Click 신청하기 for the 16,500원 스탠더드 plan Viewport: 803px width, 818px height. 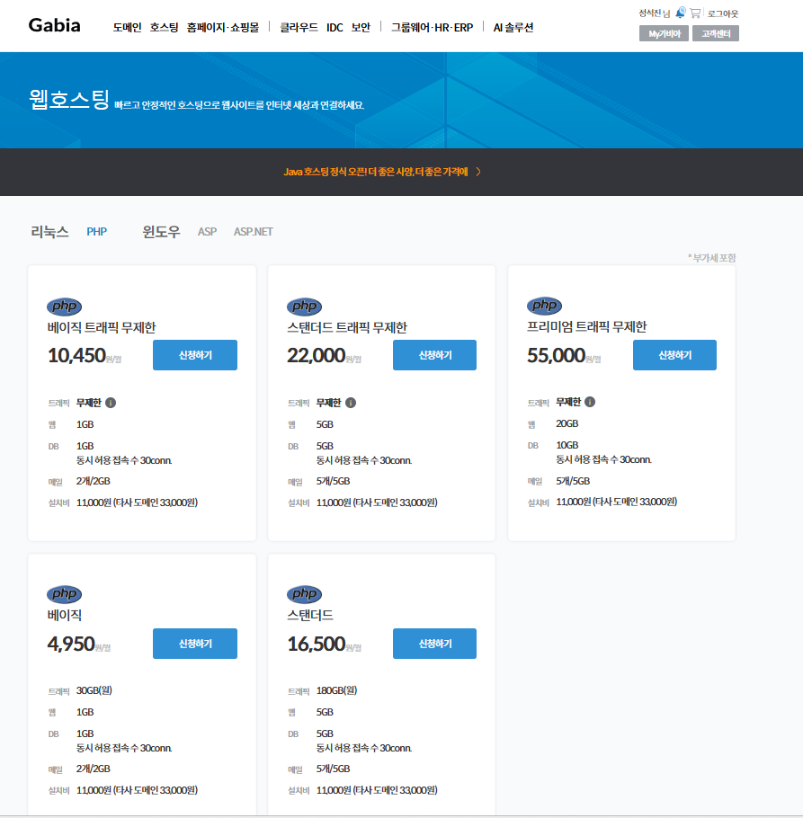[x=434, y=644]
